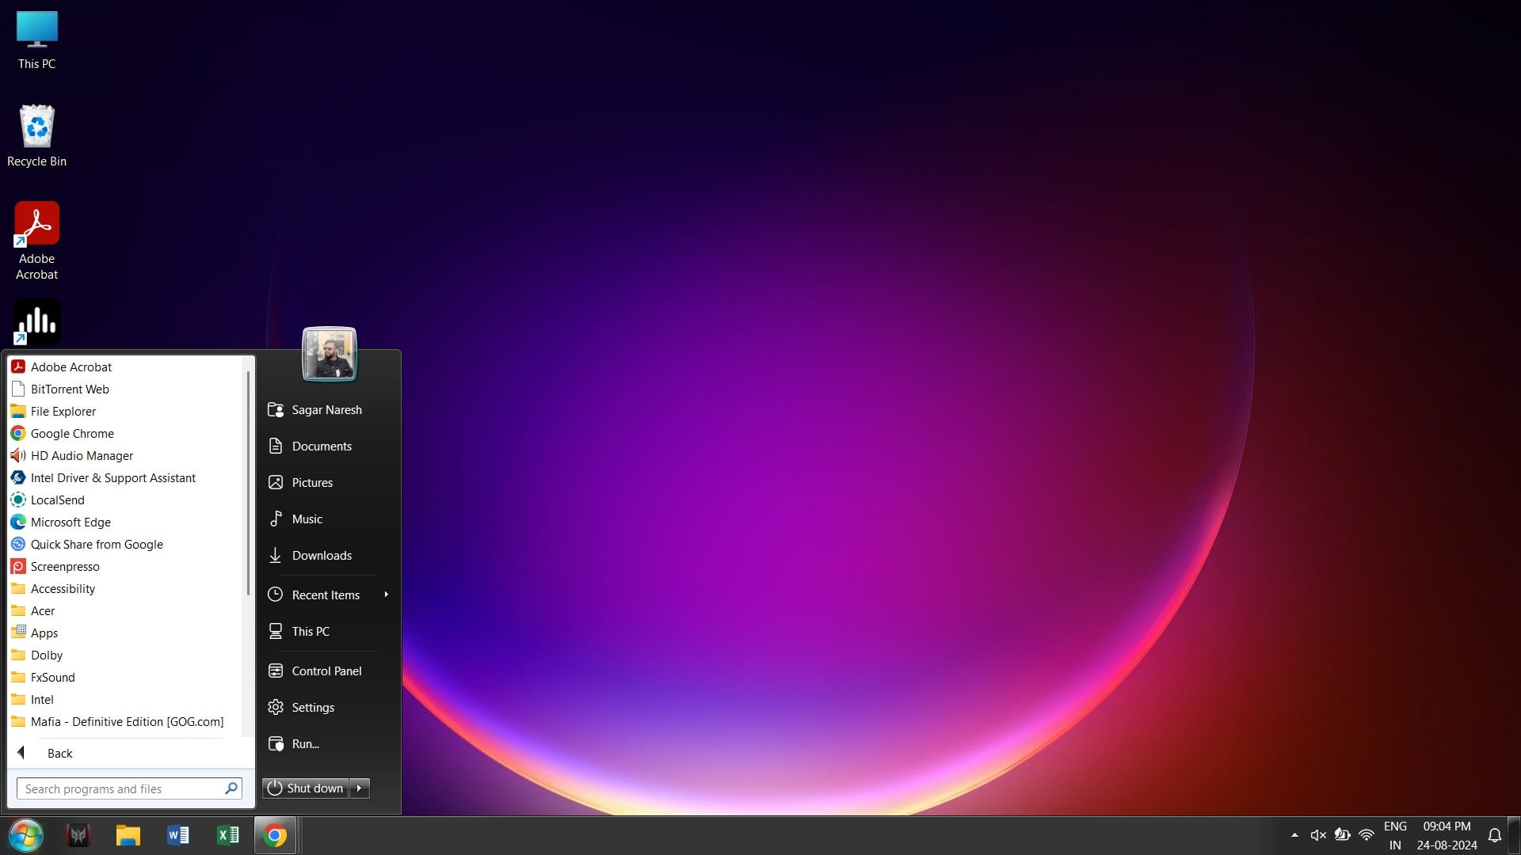This screenshot has width=1521, height=855.
Task: Open LocalSend from the programs list
Action: click(57, 500)
